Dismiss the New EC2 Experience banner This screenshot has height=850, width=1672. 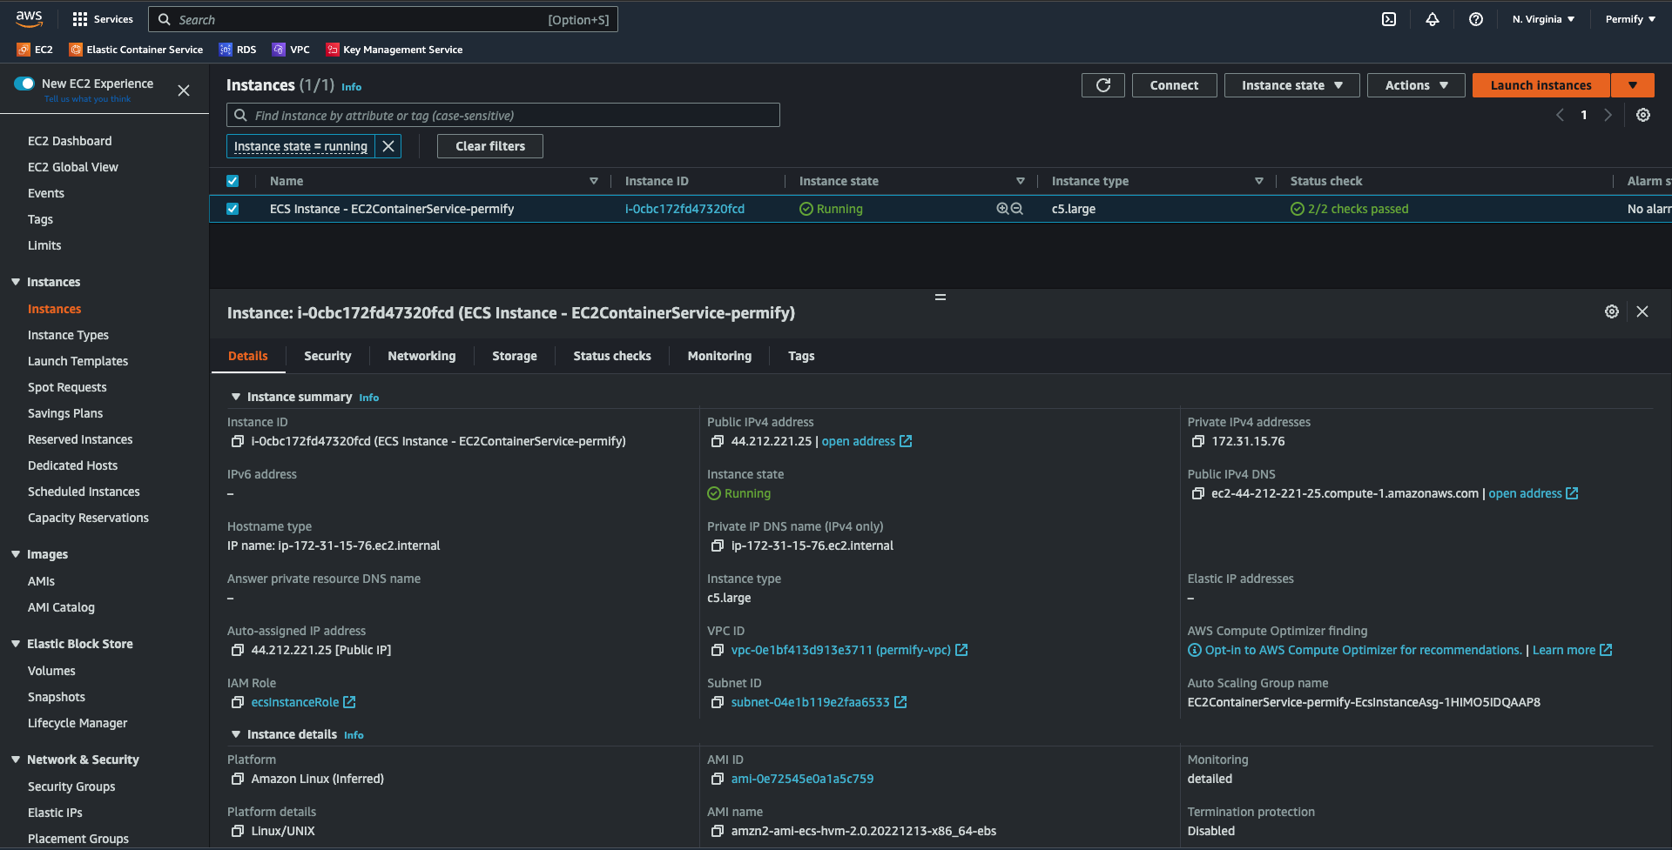184,90
